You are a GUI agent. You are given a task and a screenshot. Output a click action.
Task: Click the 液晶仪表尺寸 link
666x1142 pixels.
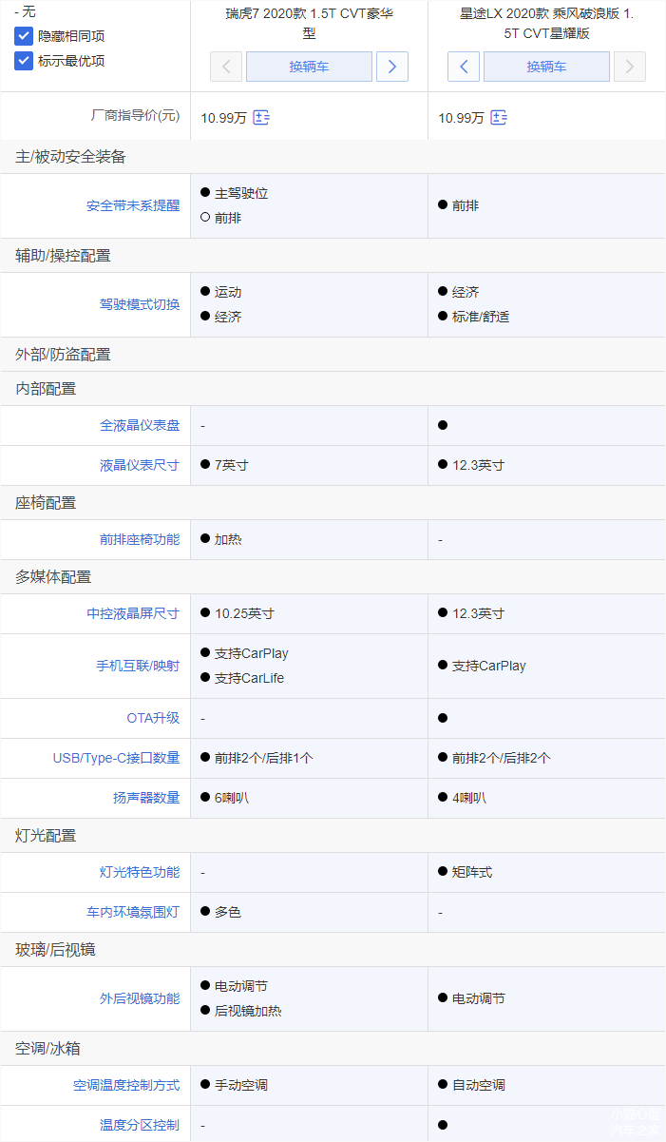tap(140, 465)
